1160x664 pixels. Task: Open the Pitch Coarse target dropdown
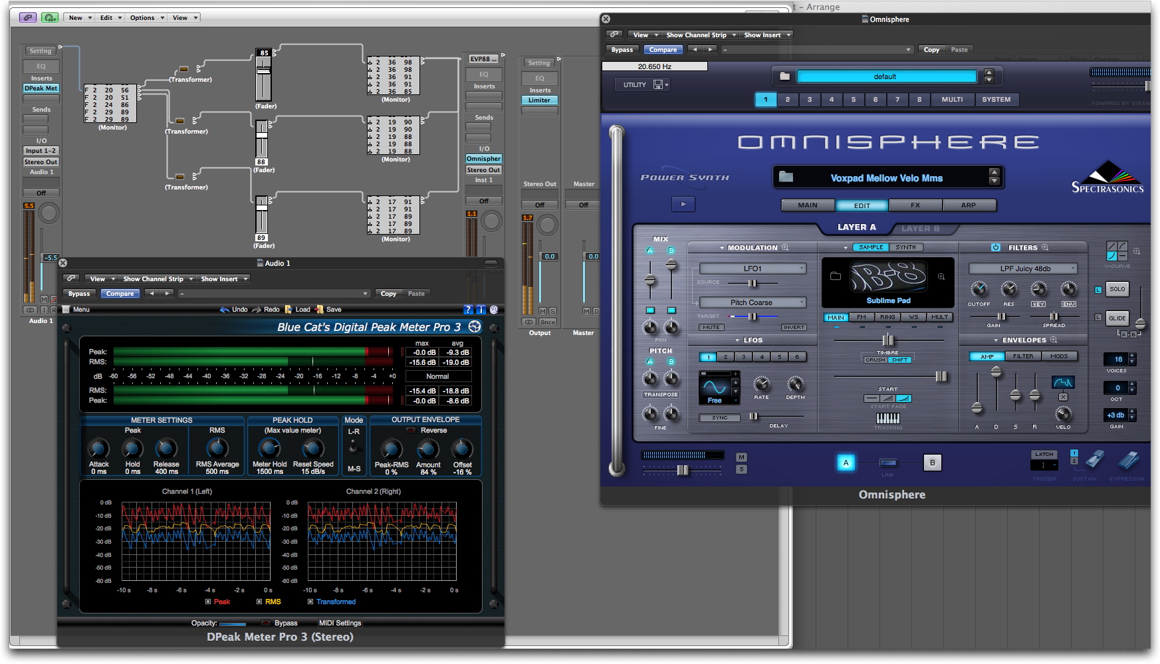point(753,302)
